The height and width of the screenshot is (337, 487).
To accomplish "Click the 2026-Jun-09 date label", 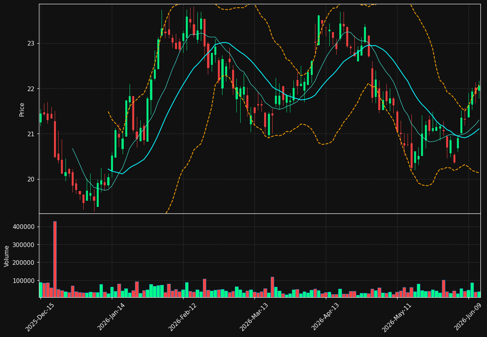I will click(468, 317).
